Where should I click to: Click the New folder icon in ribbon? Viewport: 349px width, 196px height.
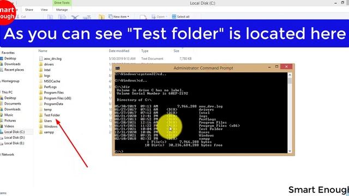101,17
